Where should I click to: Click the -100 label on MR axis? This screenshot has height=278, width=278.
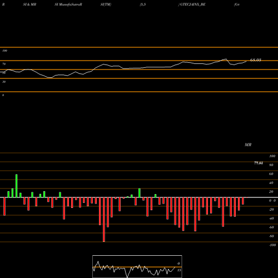click(x=272, y=245)
